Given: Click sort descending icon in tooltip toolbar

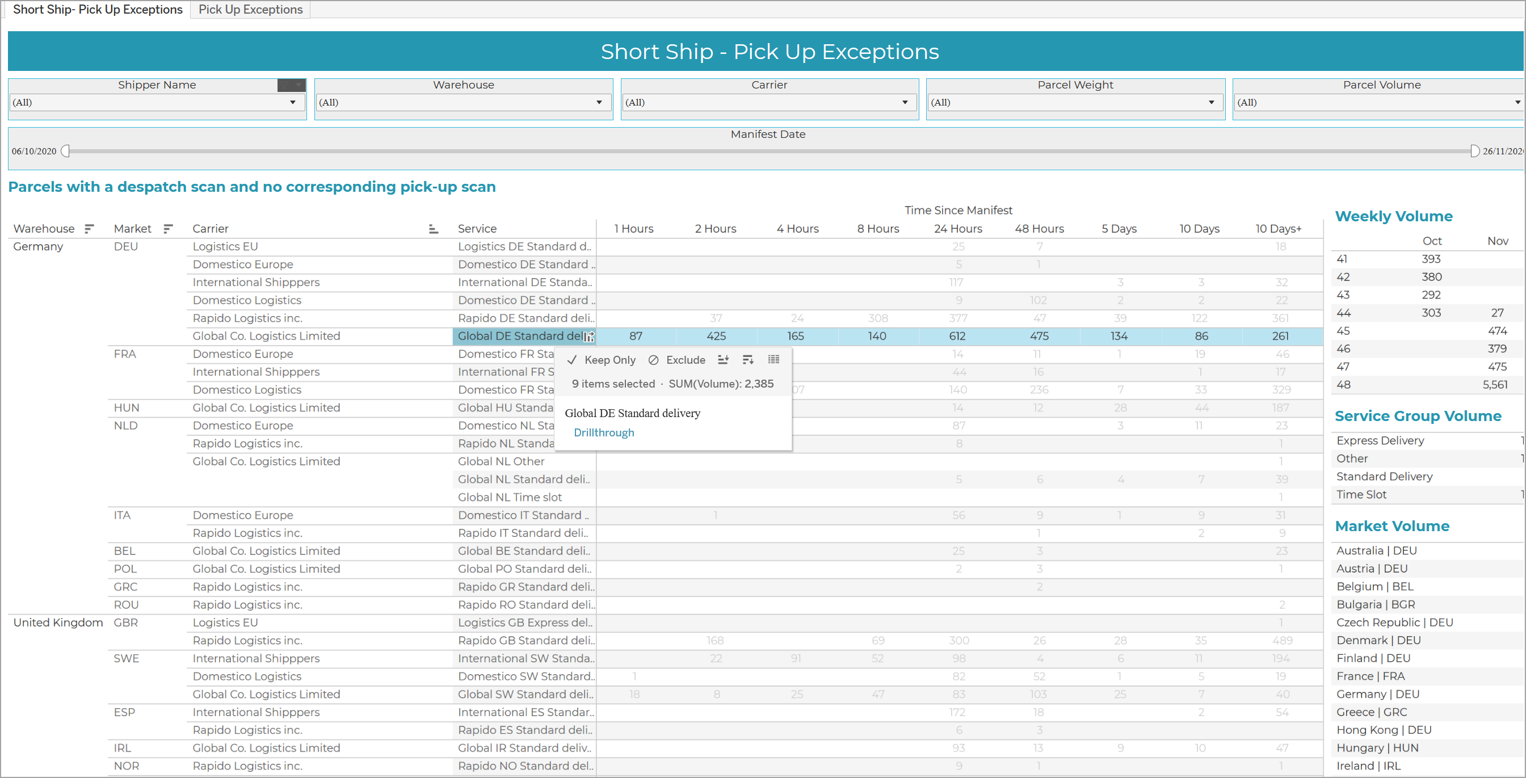Looking at the screenshot, I should (x=747, y=360).
